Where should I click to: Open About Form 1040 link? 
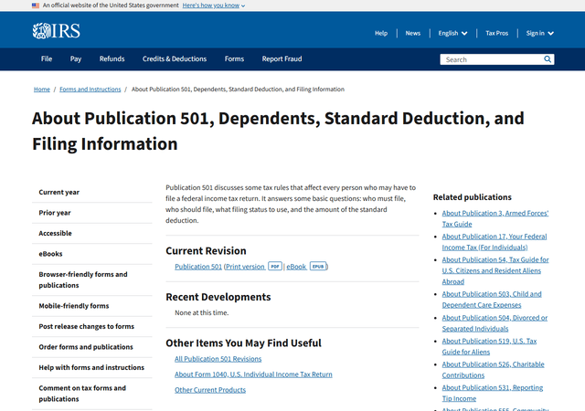(253, 374)
